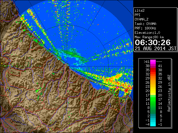The height and width of the screenshot is (133, 178).
Task: Click the cyan legend color beside '-4'
Action: click(x=153, y=124)
